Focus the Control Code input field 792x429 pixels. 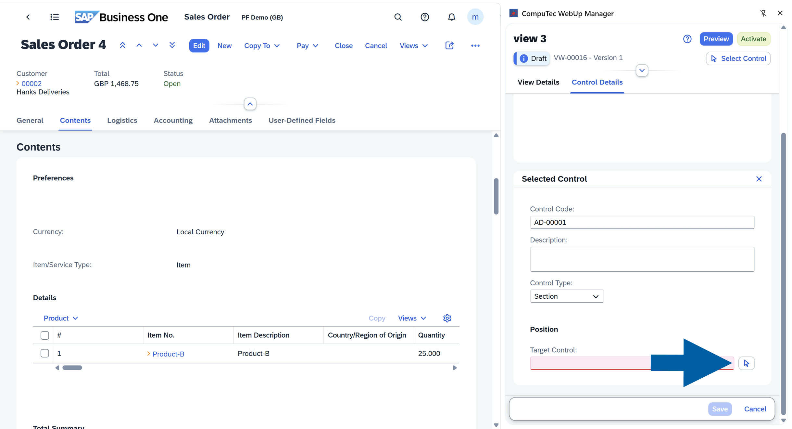[x=642, y=222]
